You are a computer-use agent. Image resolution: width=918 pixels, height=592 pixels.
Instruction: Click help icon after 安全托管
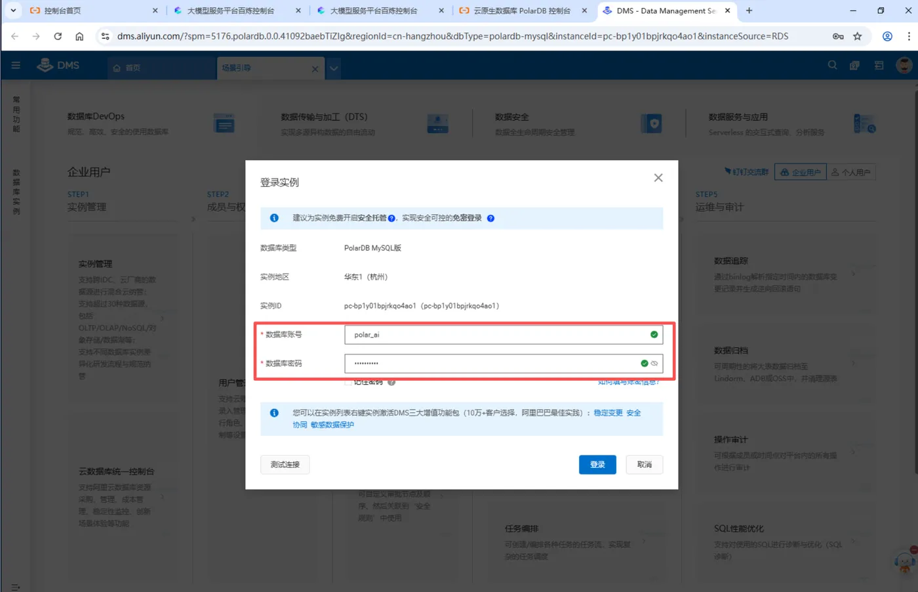pos(391,219)
